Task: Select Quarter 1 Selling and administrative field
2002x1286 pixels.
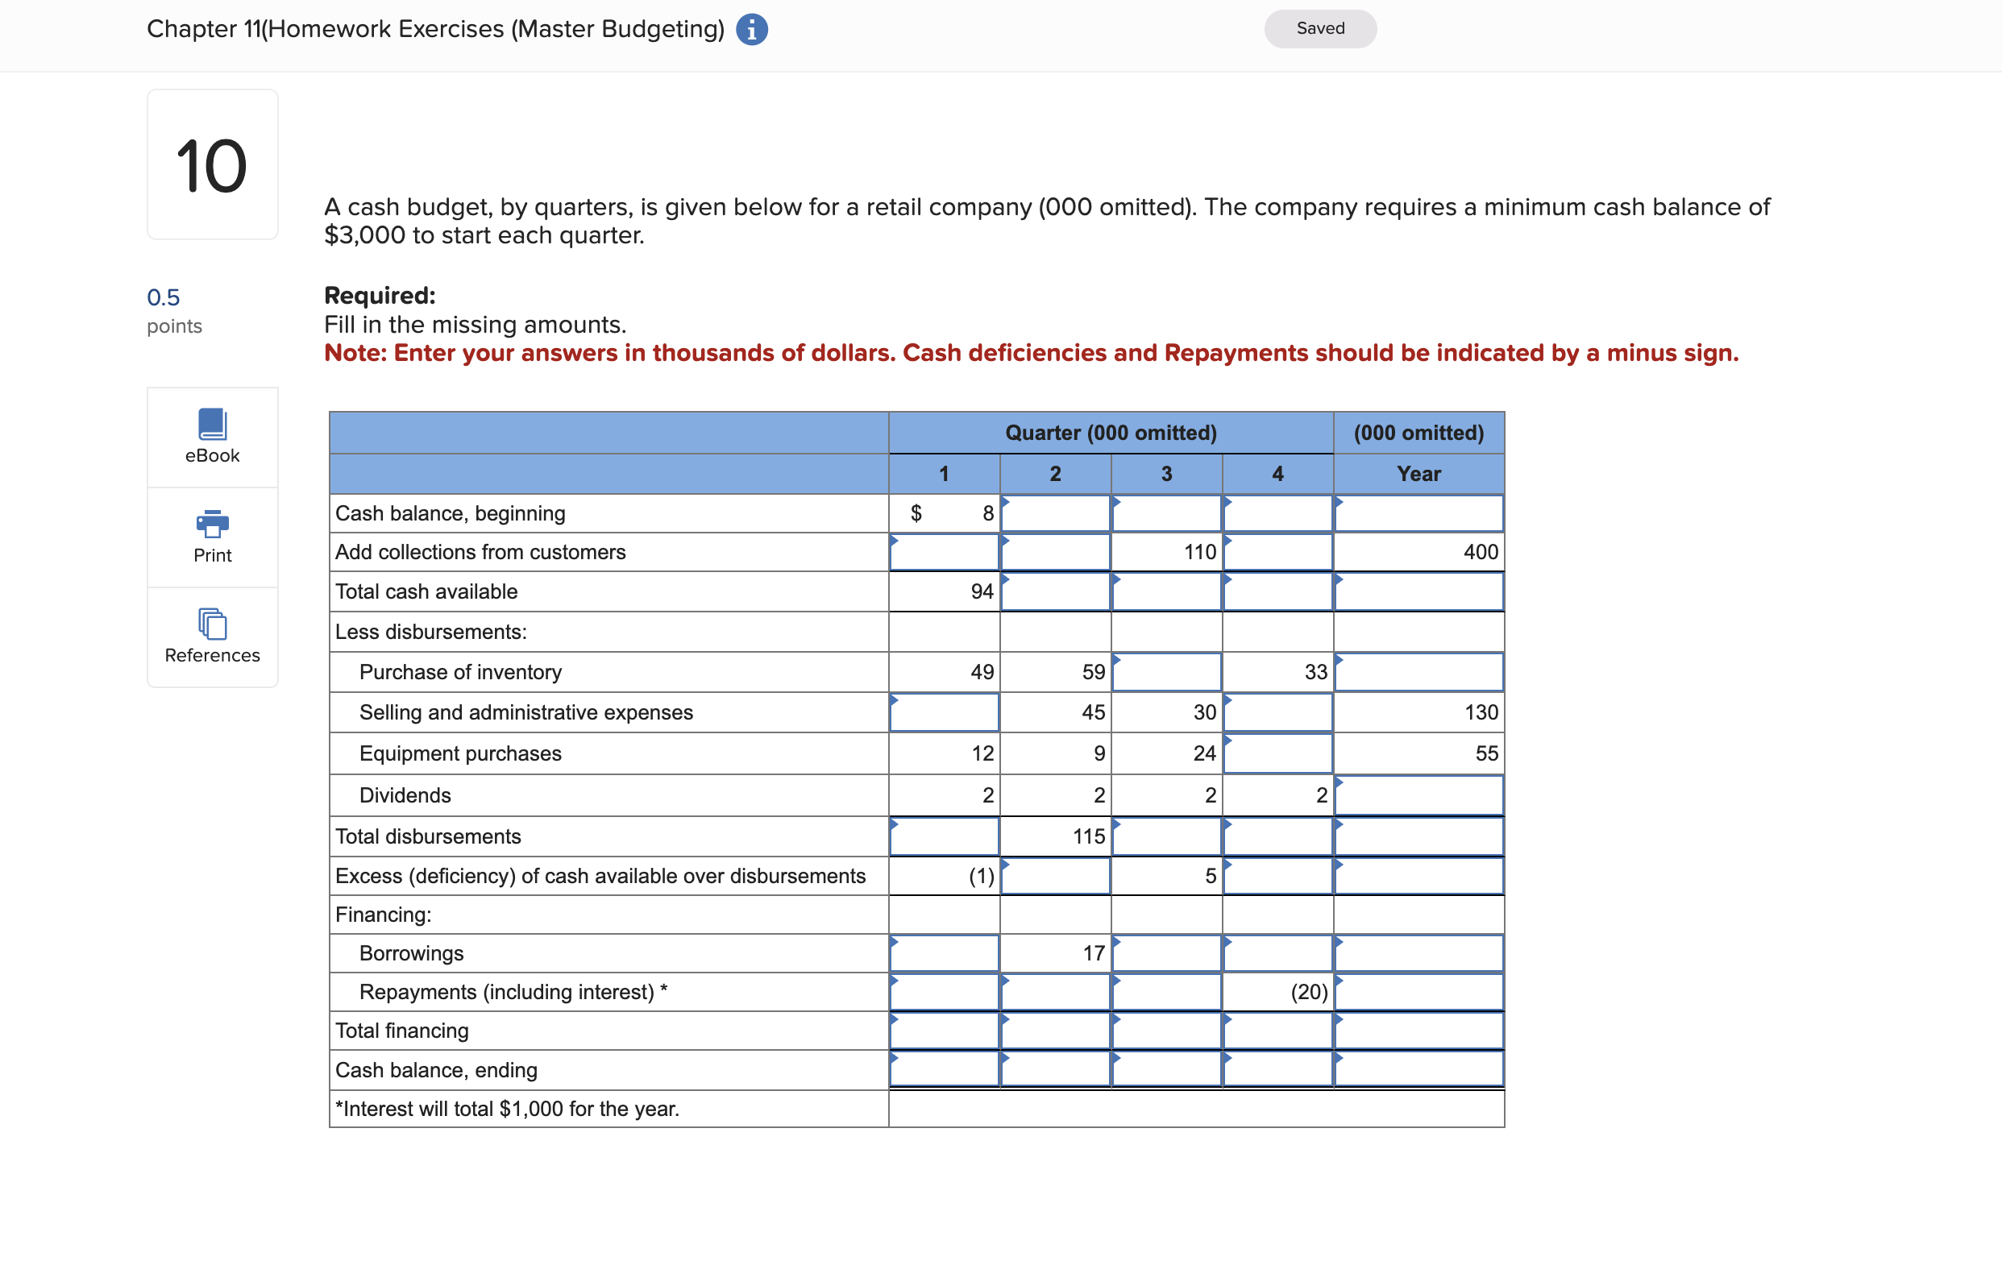Action: [944, 712]
